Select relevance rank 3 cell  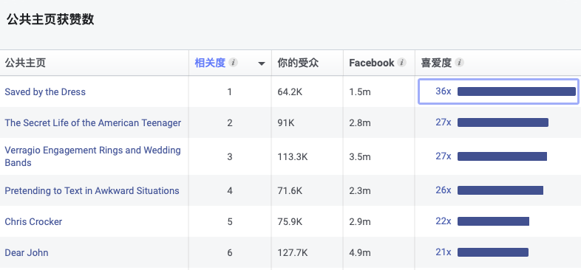point(230,157)
